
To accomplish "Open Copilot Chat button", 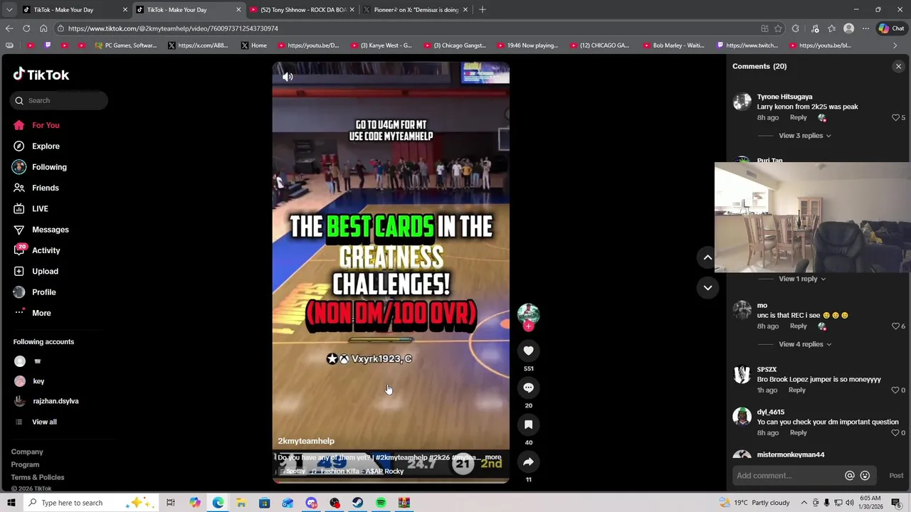I will click(891, 28).
